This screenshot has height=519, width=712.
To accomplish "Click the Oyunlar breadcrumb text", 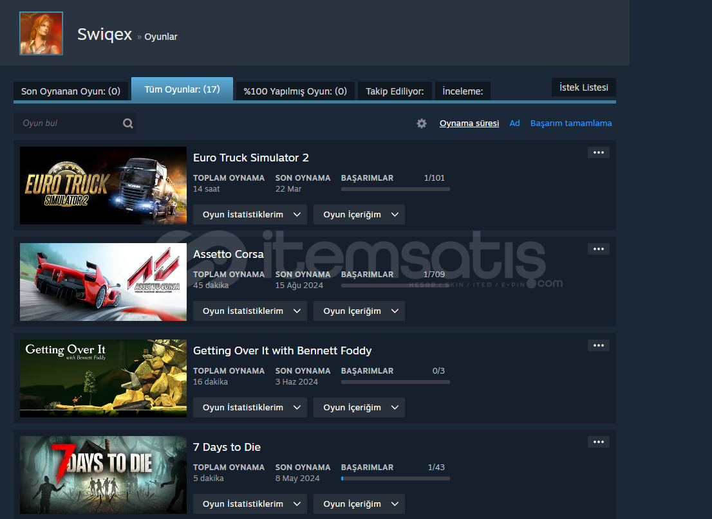I will pos(161,37).
